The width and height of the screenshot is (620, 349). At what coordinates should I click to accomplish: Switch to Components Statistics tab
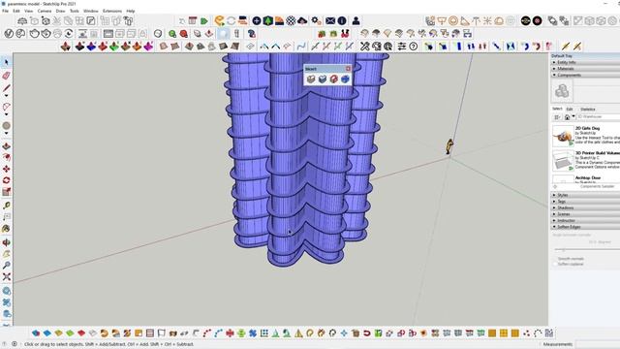tap(588, 109)
